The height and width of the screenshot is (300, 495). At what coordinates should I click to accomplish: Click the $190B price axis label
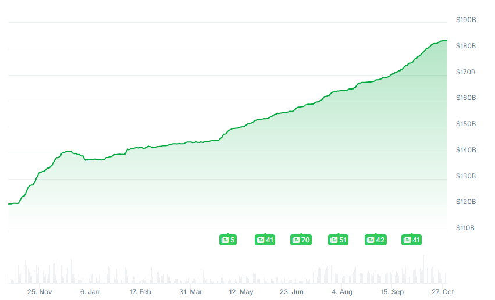pos(466,20)
